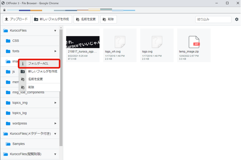Click the Samples folder icon

coord(8,144)
